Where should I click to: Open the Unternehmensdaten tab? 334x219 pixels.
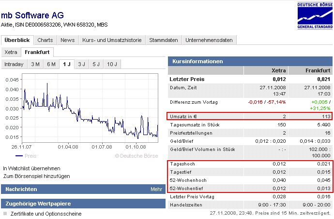(x=209, y=40)
